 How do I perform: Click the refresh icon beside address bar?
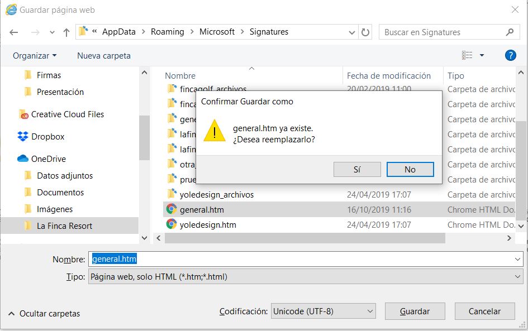[x=365, y=32]
